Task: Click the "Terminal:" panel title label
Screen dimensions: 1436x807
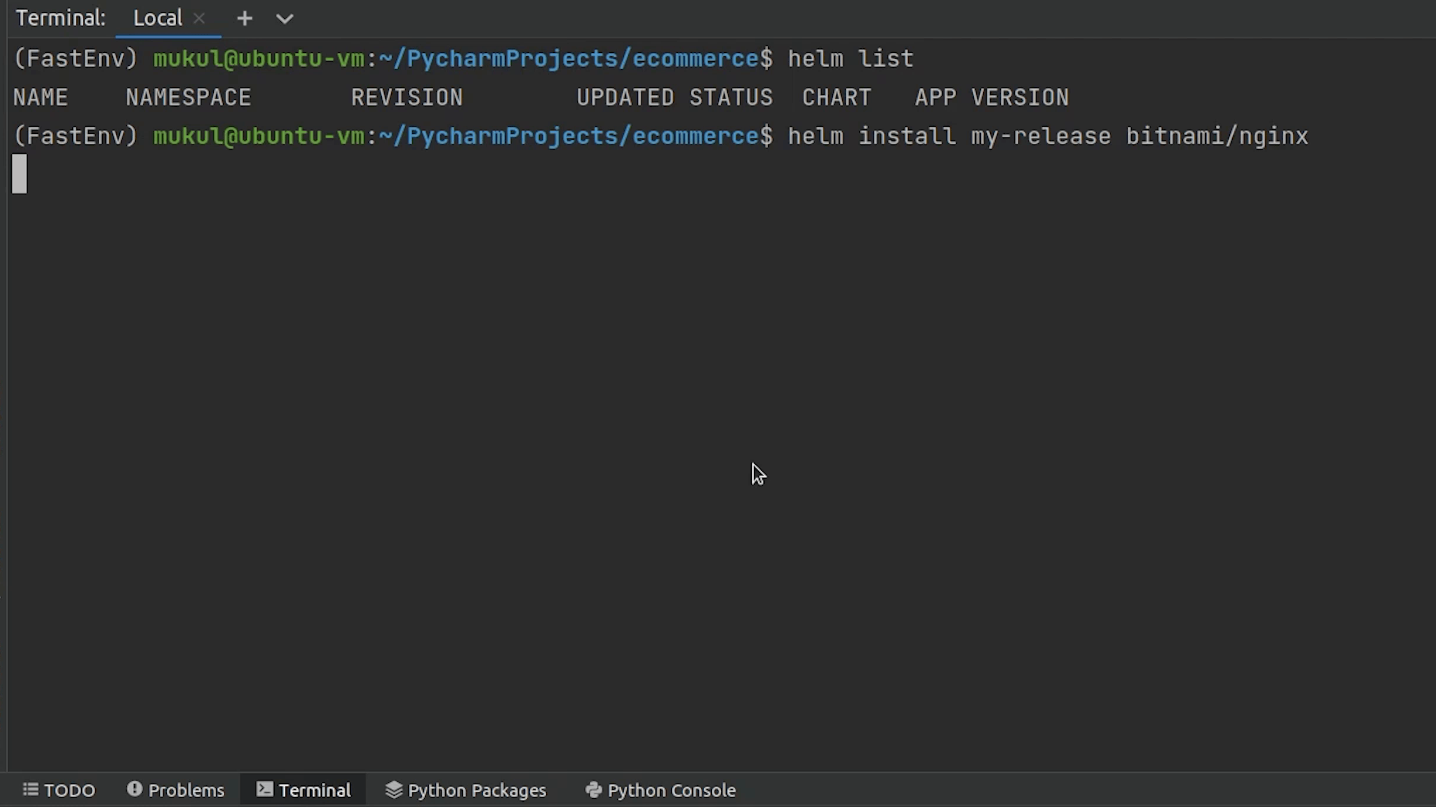Action: (x=60, y=19)
